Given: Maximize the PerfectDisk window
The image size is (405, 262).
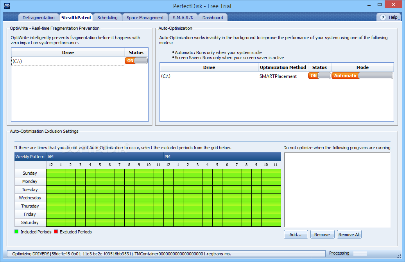Looking at the screenshot, I should [380, 5].
